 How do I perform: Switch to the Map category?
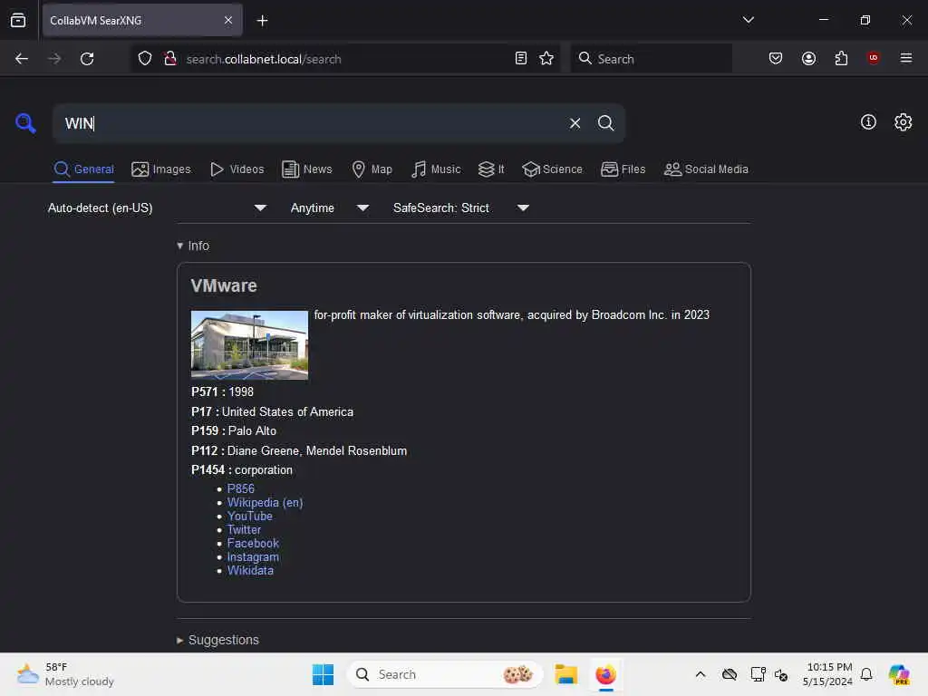(372, 169)
